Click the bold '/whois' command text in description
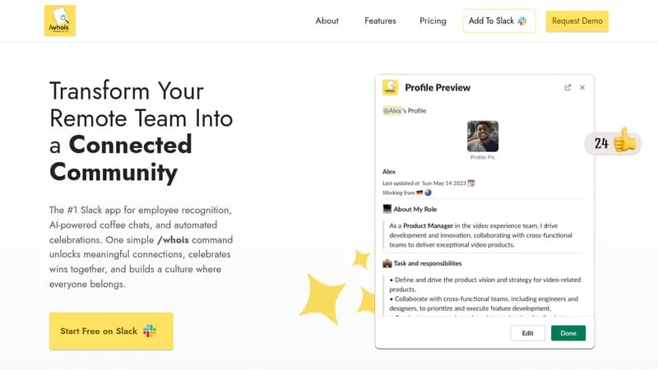This screenshot has height=370, width=658. click(173, 240)
